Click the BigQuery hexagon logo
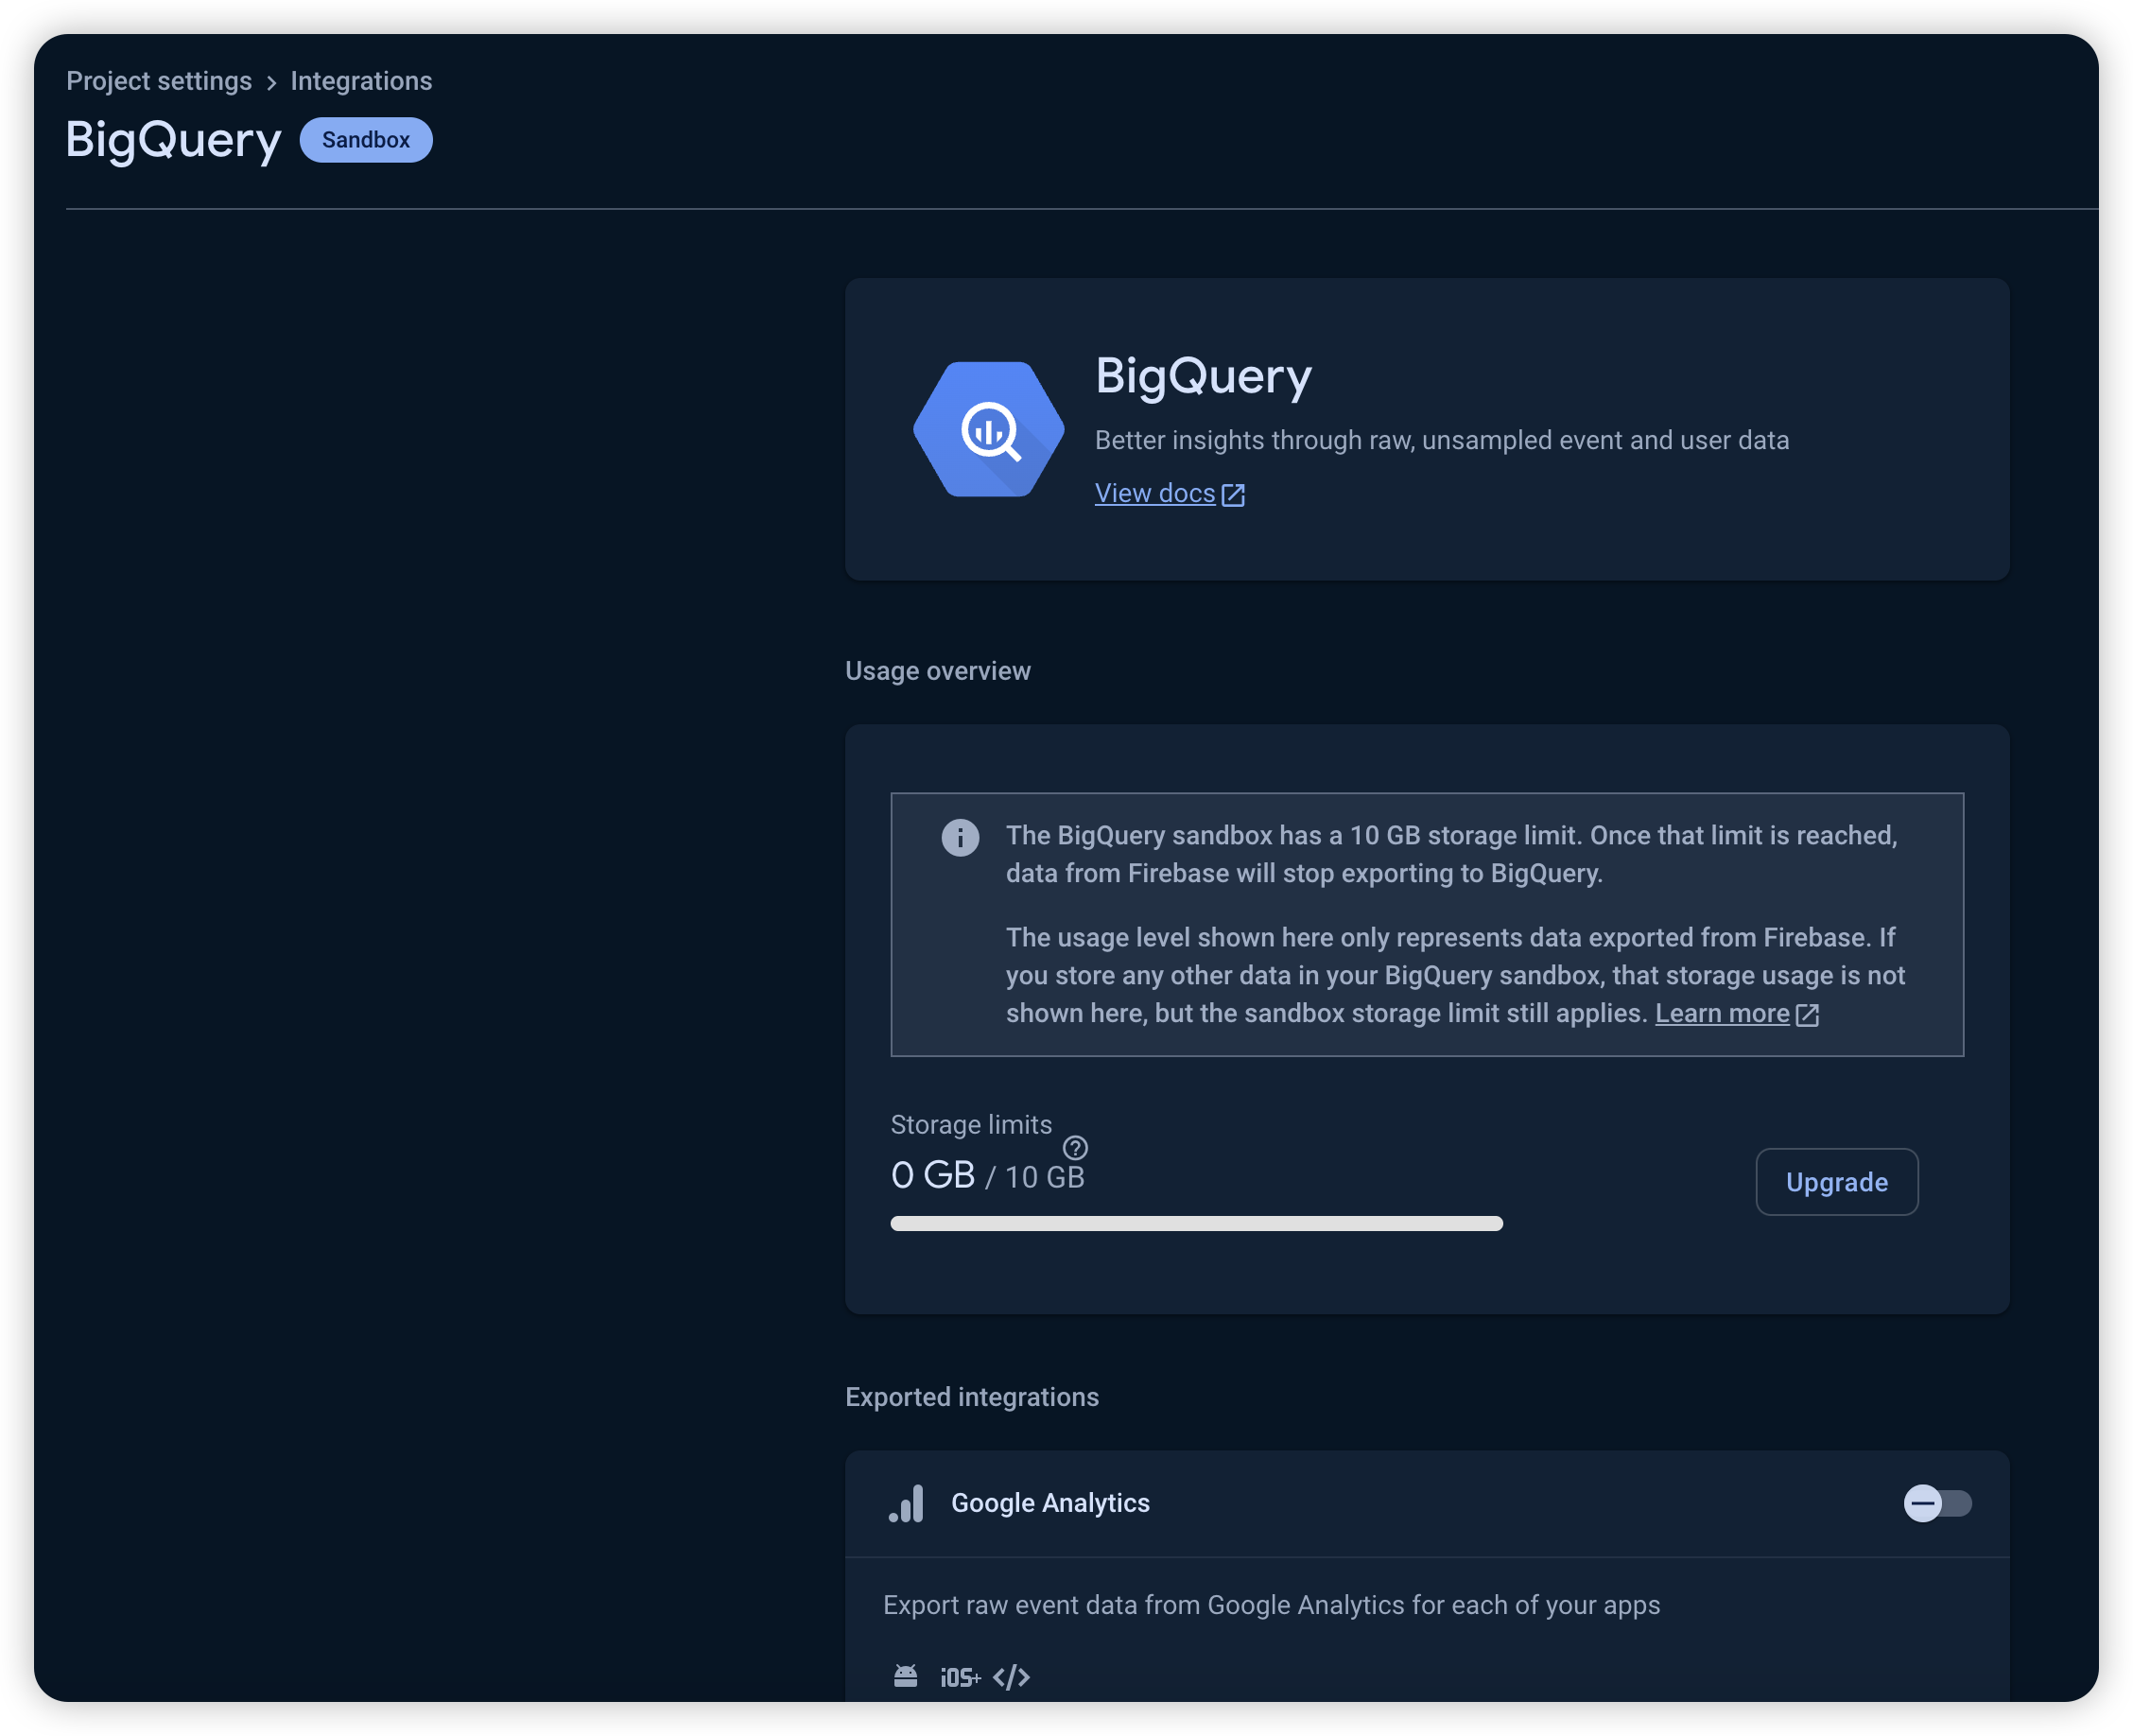Image resolution: width=2133 pixels, height=1736 pixels. tap(988, 429)
